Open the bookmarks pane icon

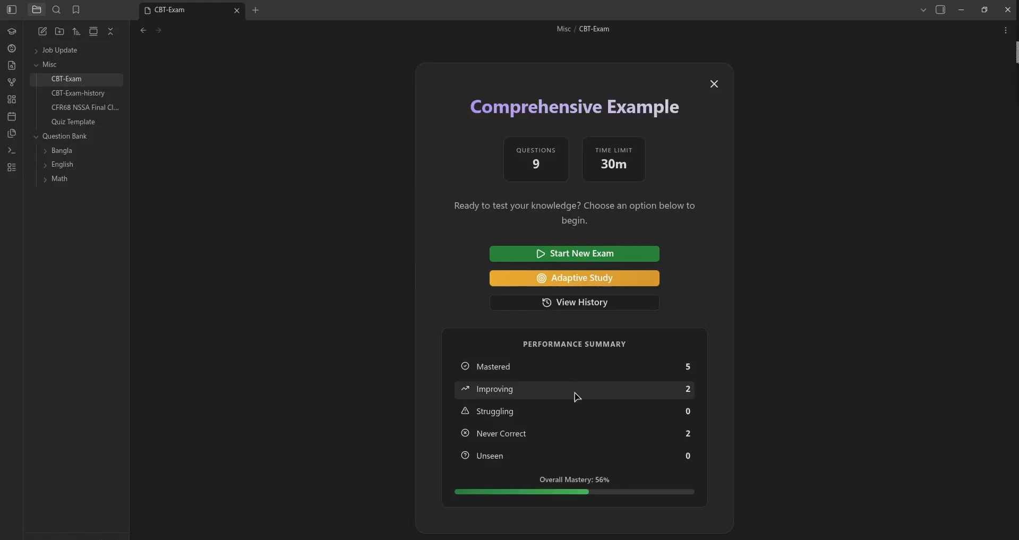point(76,10)
